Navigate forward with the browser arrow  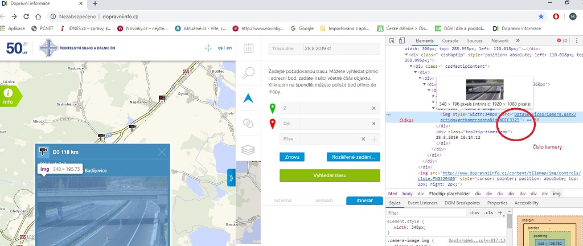(x=14, y=17)
